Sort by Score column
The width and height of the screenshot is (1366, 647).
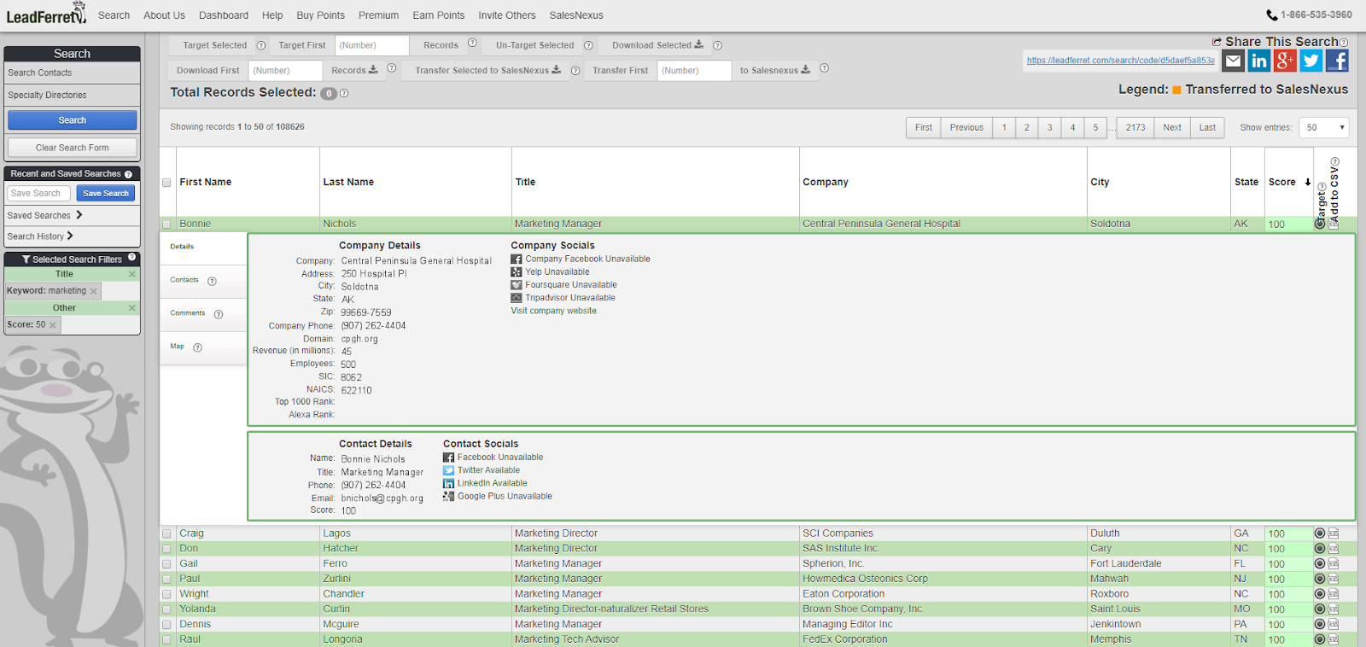[x=1289, y=182]
